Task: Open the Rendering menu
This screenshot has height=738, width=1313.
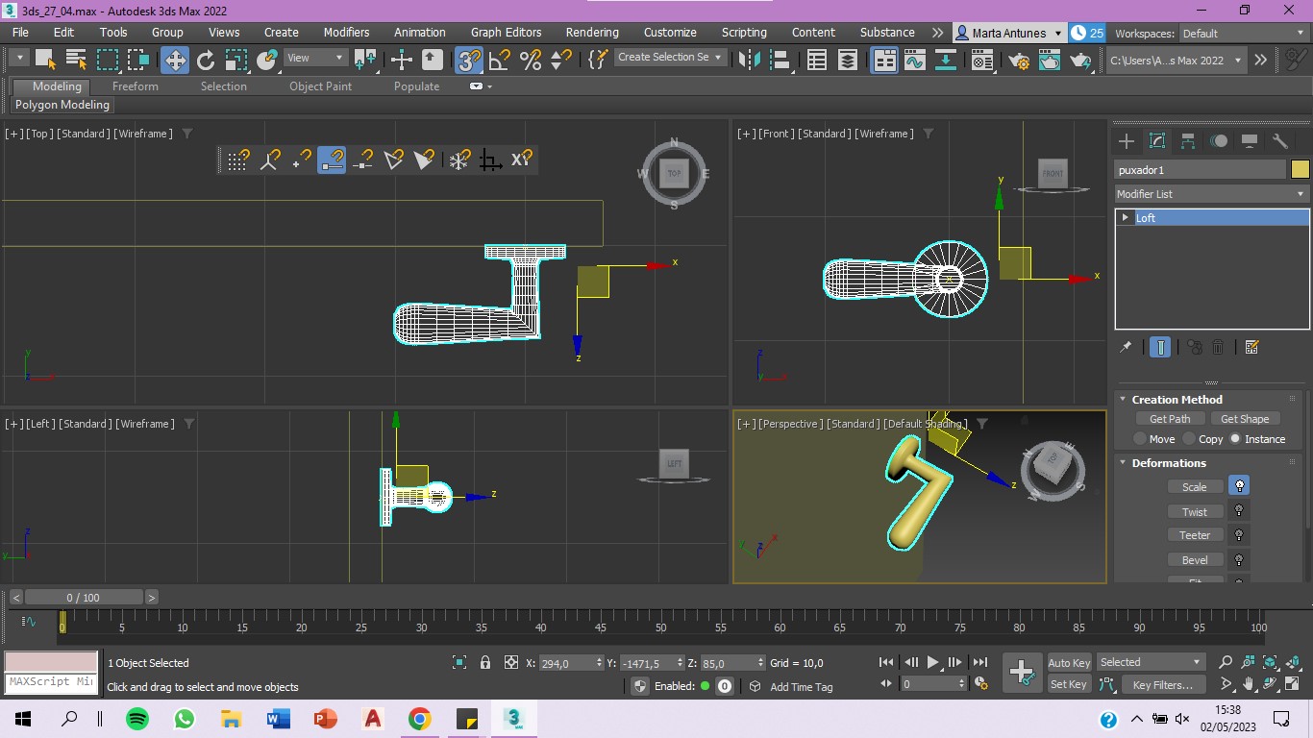Action: 592,32
